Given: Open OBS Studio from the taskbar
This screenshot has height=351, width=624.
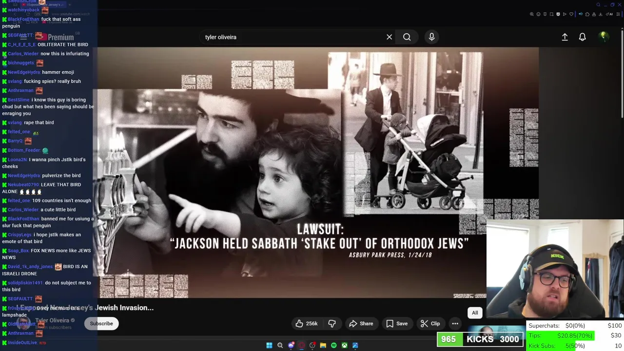Looking at the screenshot, I should pyautogui.click(x=312, y=345).
